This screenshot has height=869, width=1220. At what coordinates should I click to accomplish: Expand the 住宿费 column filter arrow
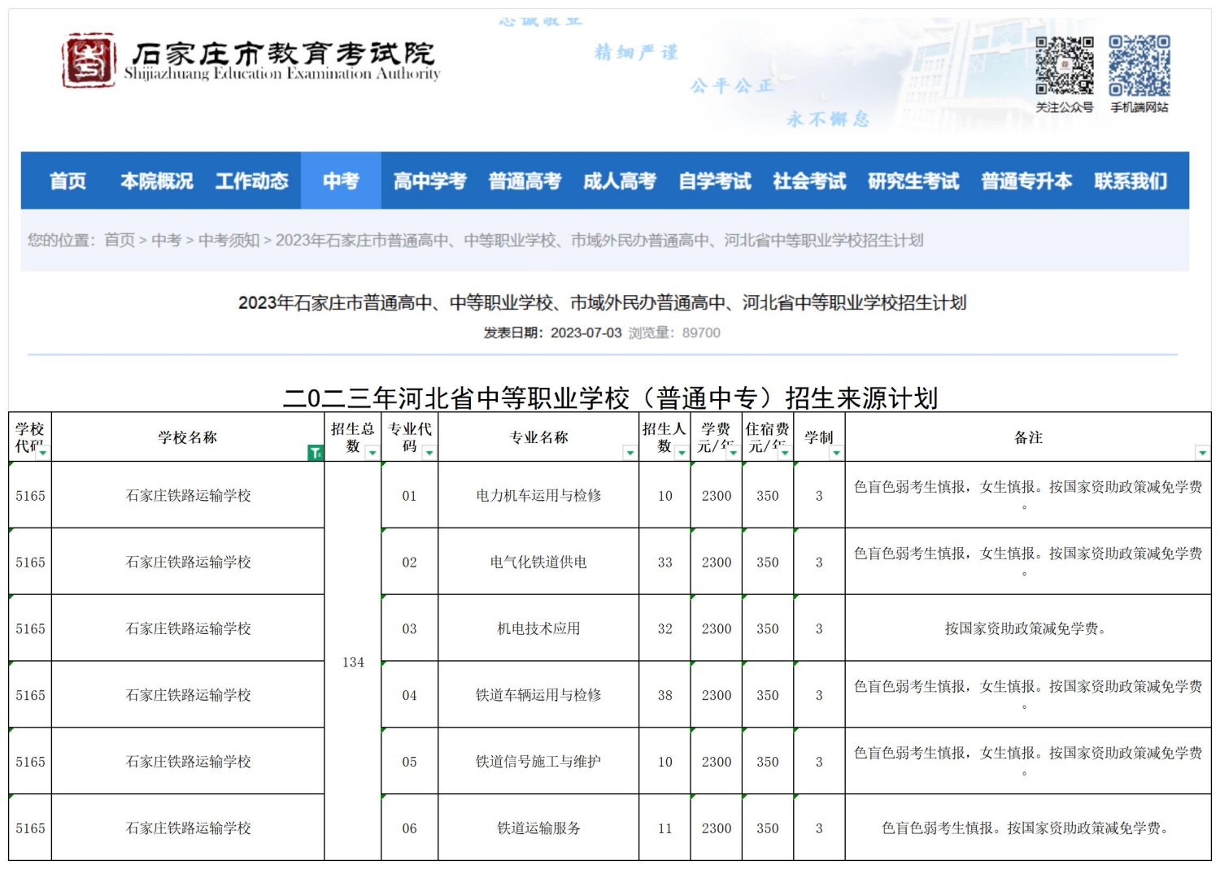click(x=784, y=453)
